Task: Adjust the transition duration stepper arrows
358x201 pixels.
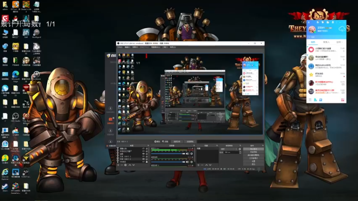Action: (240, 152)
